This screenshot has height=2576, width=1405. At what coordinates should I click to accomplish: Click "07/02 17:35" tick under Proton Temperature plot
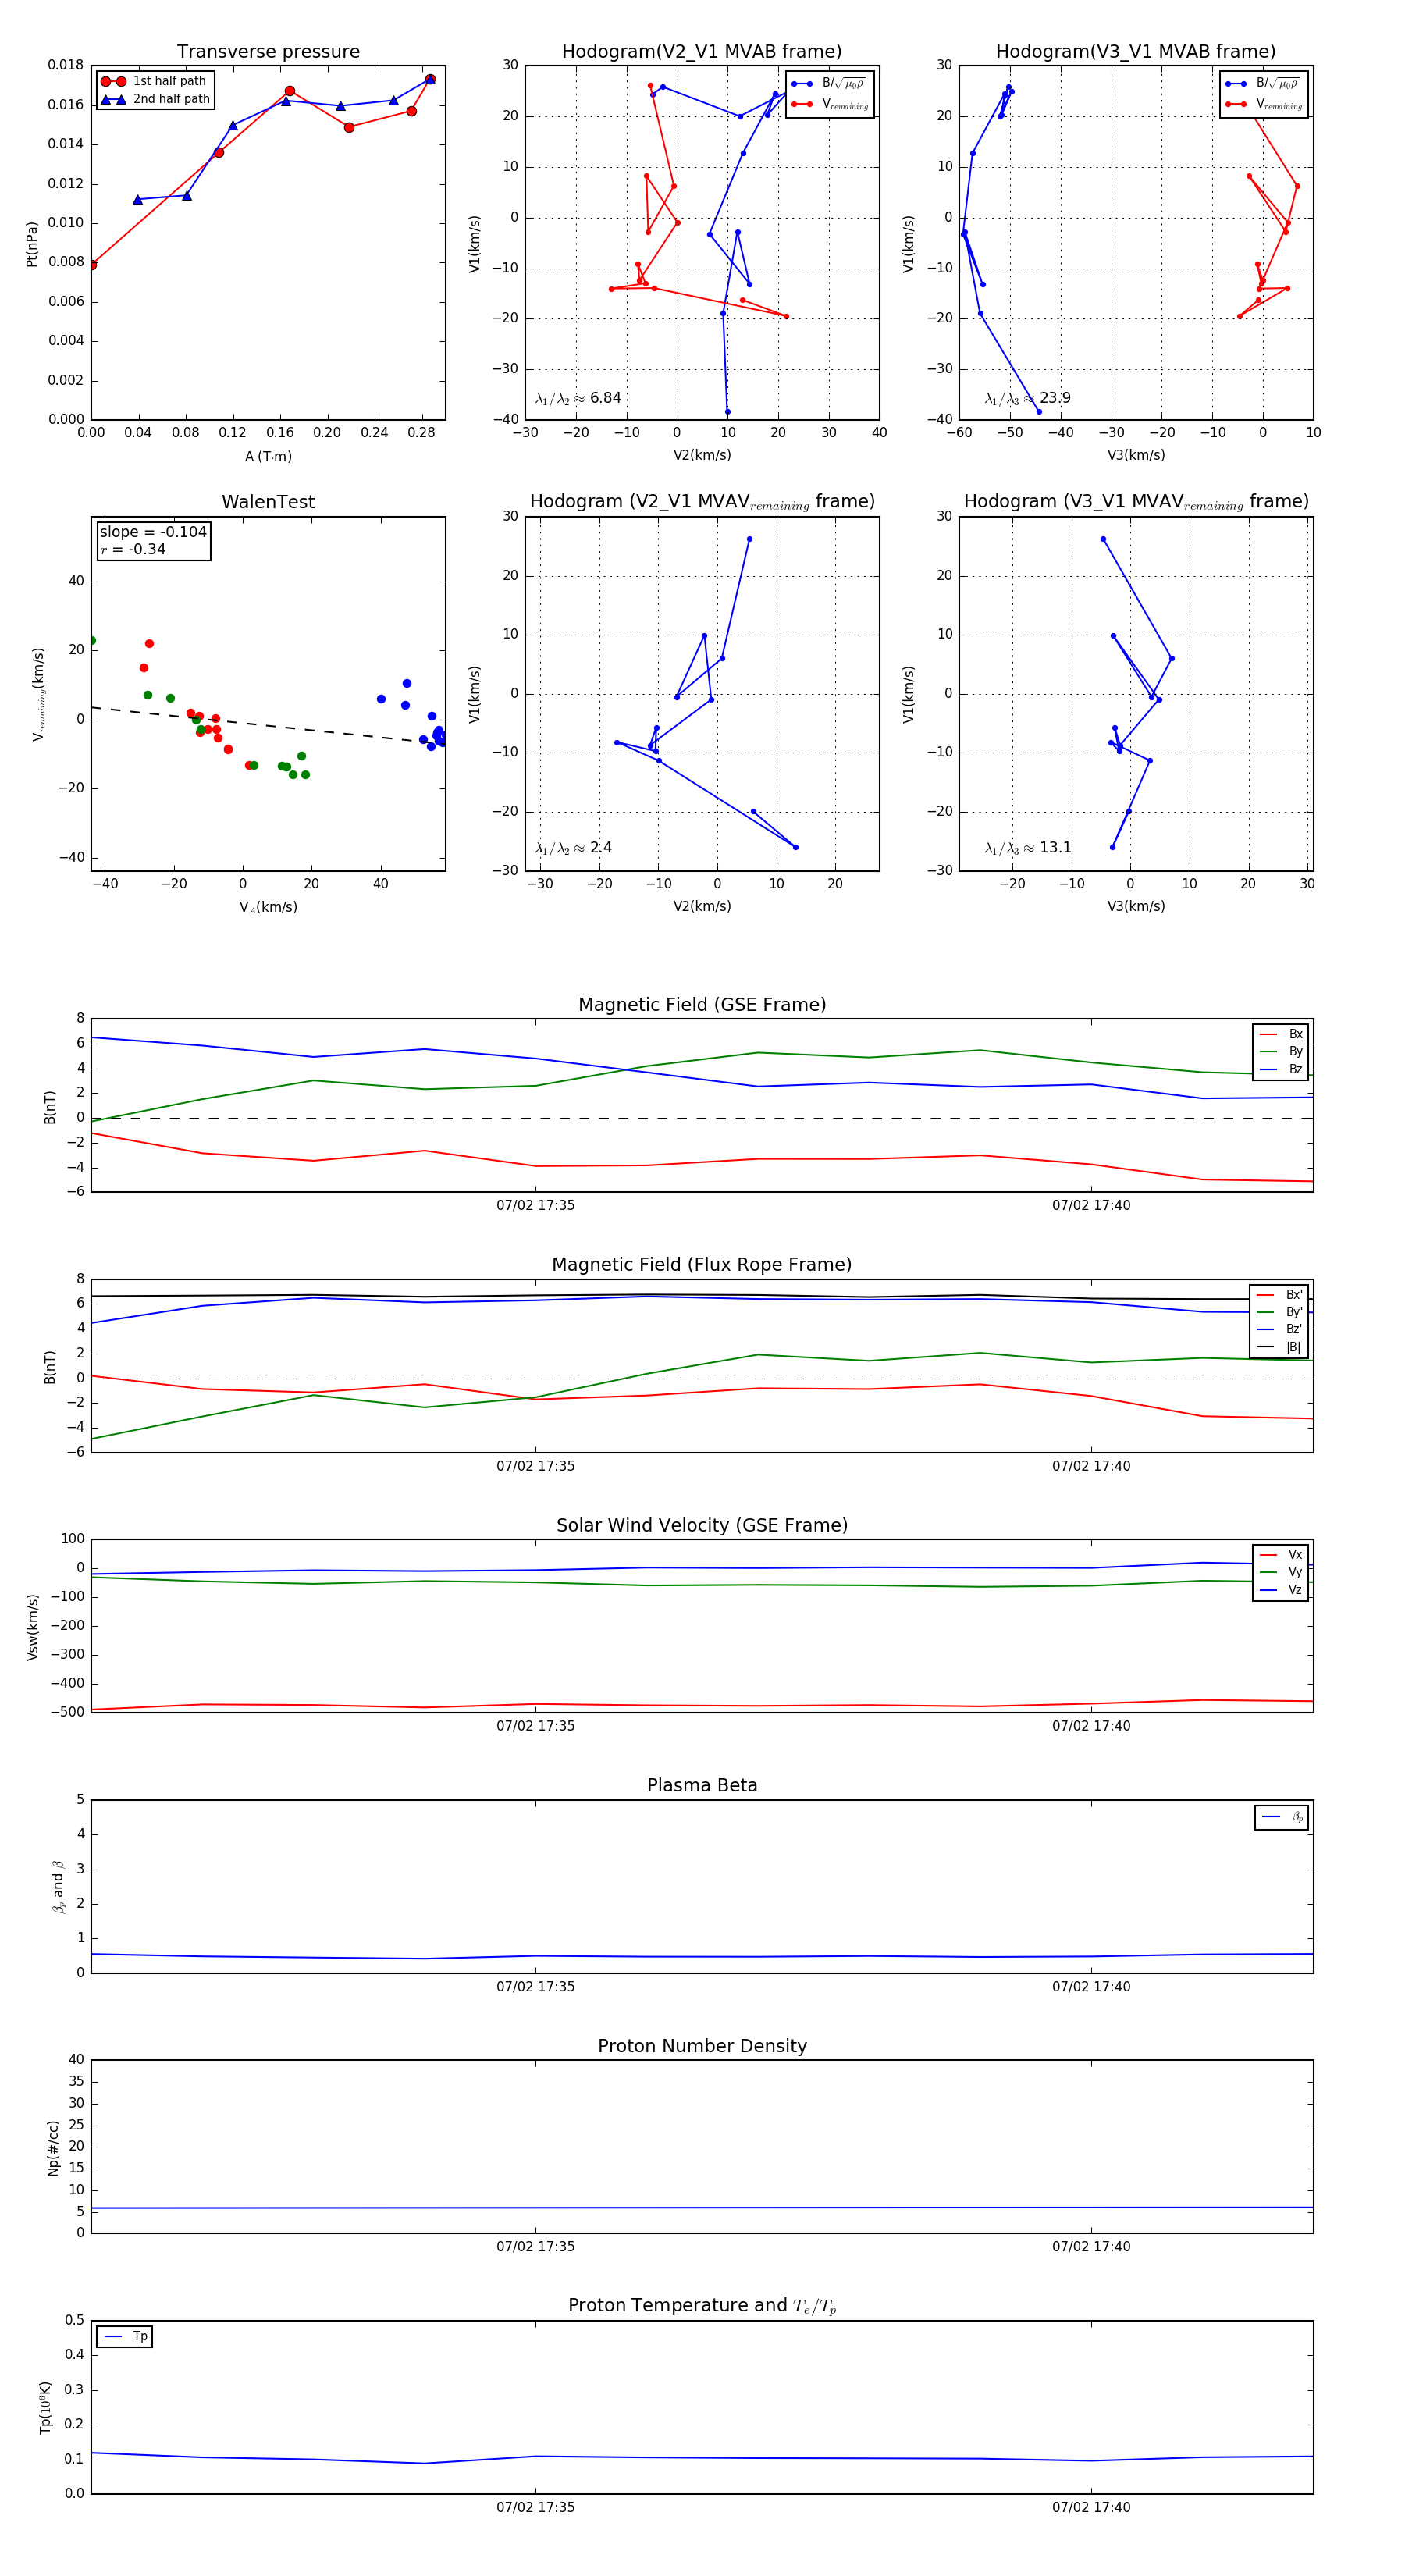pos(535,2507)
